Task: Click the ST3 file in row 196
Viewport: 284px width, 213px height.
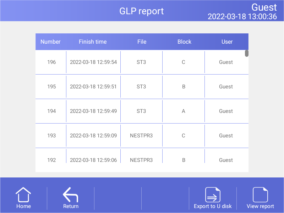Action: click(141, 62)
